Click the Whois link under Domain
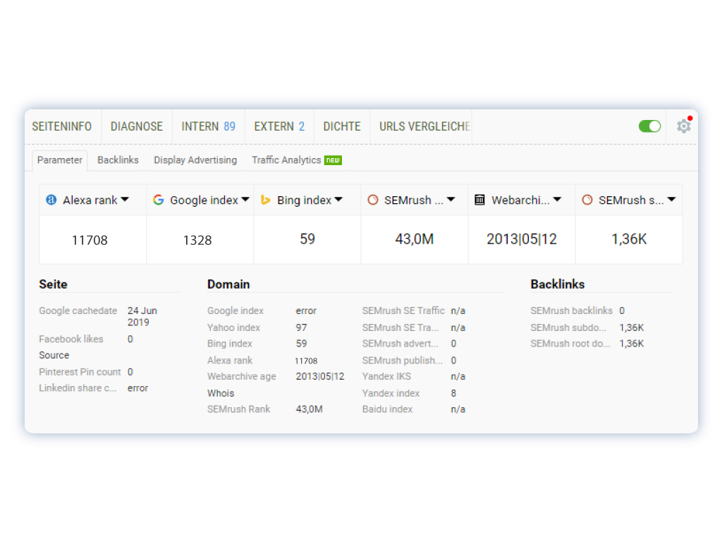 pos(221,393)
